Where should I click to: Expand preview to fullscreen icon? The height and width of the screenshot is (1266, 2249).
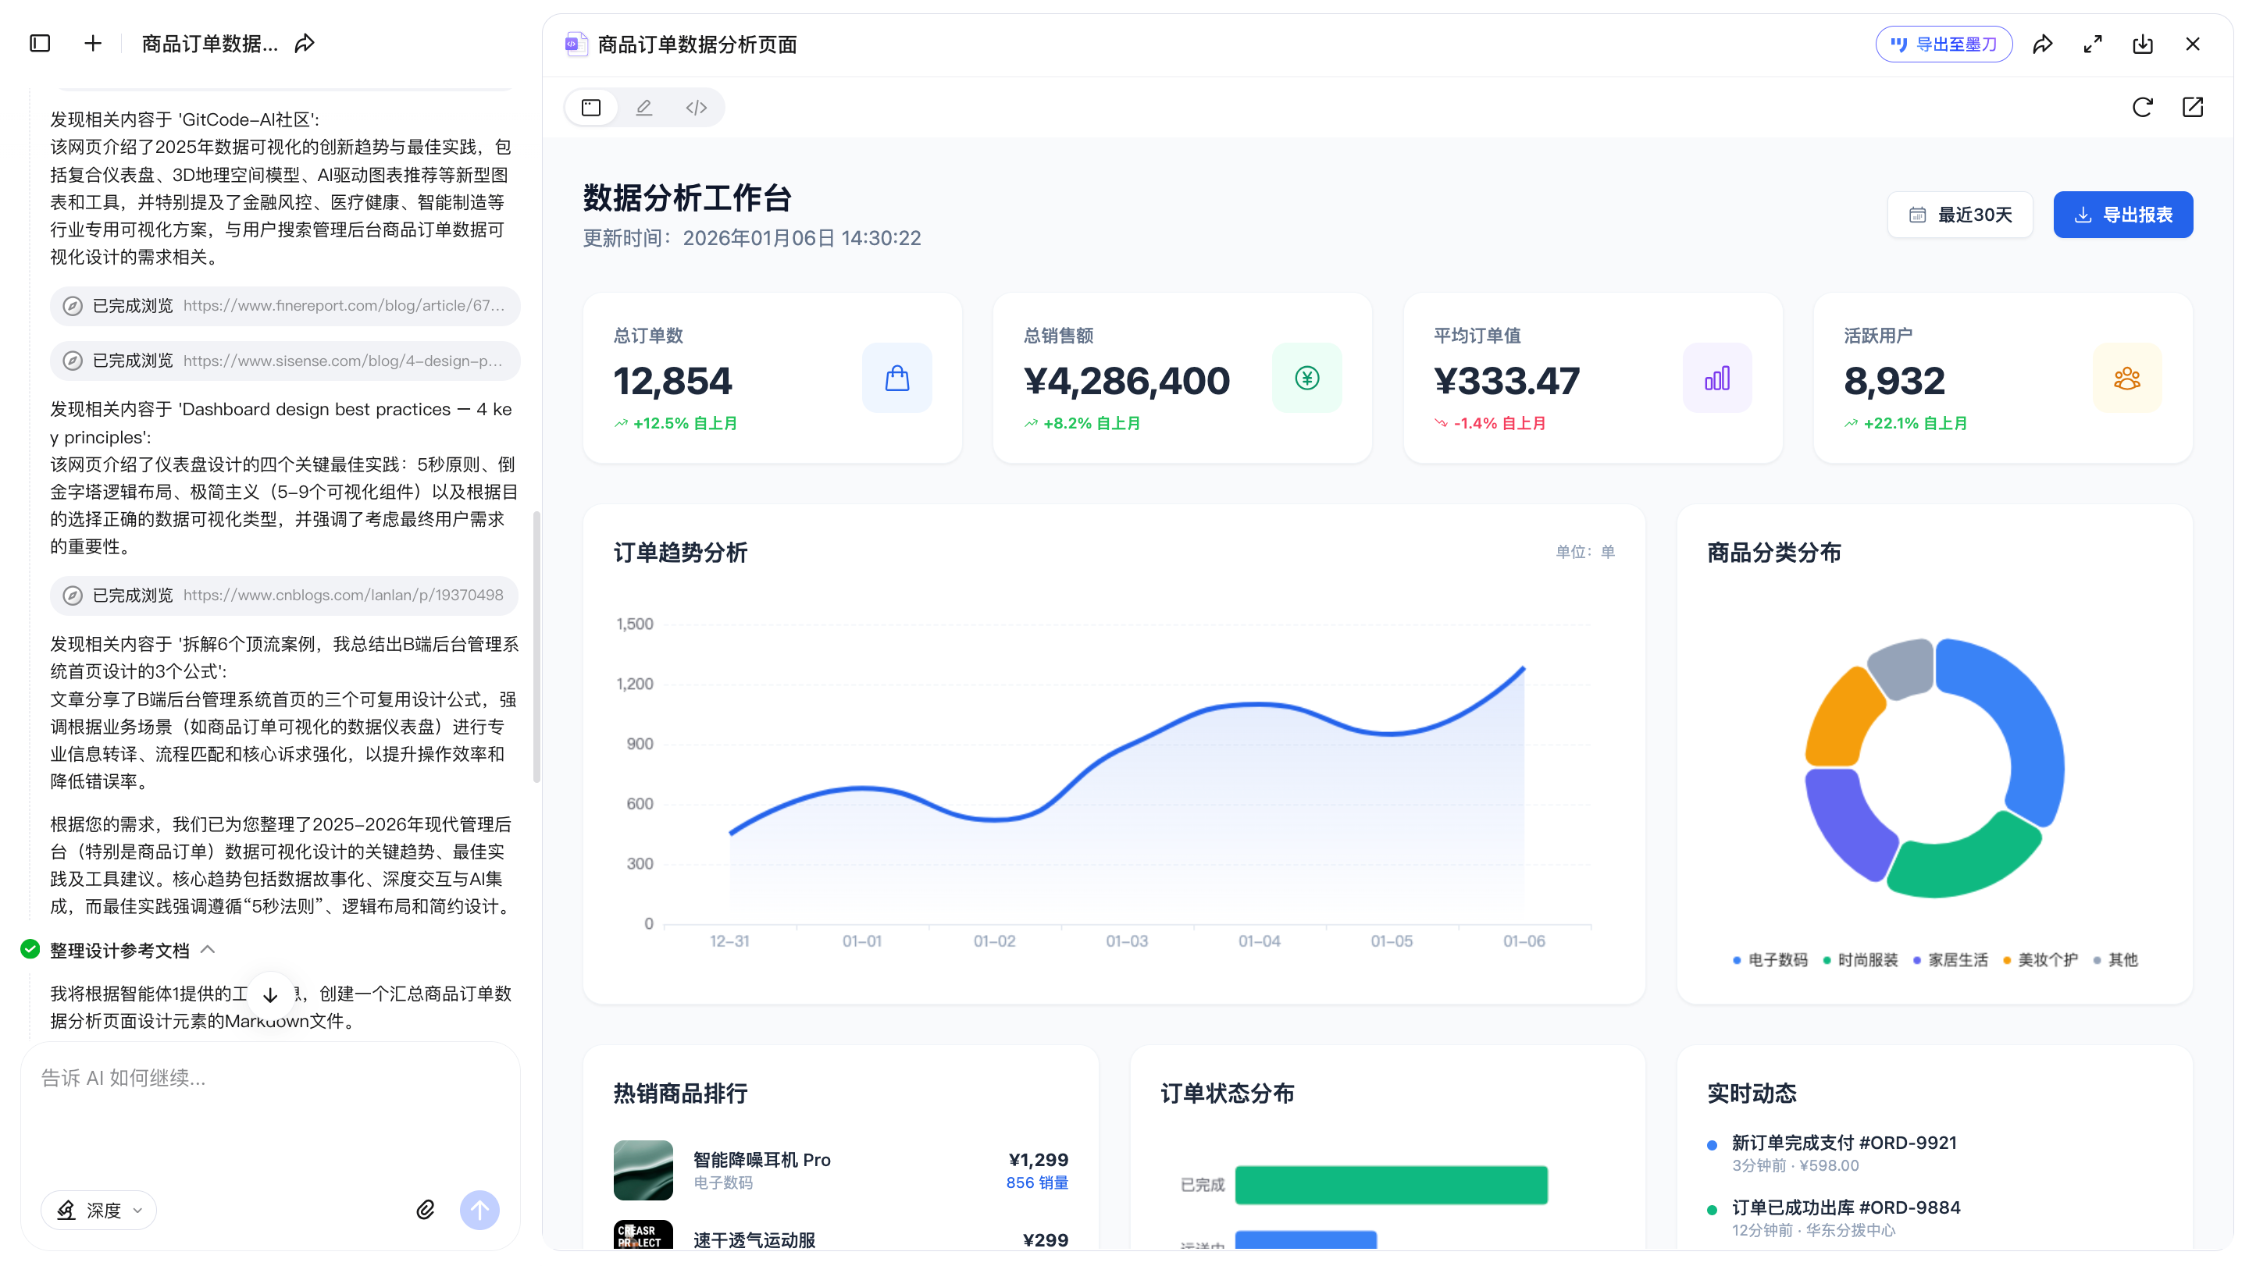[x=2093, y=44]
